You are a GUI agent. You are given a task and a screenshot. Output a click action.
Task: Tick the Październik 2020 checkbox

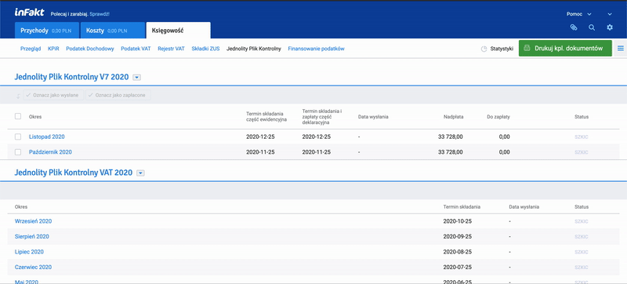click(x=18, y=152)
